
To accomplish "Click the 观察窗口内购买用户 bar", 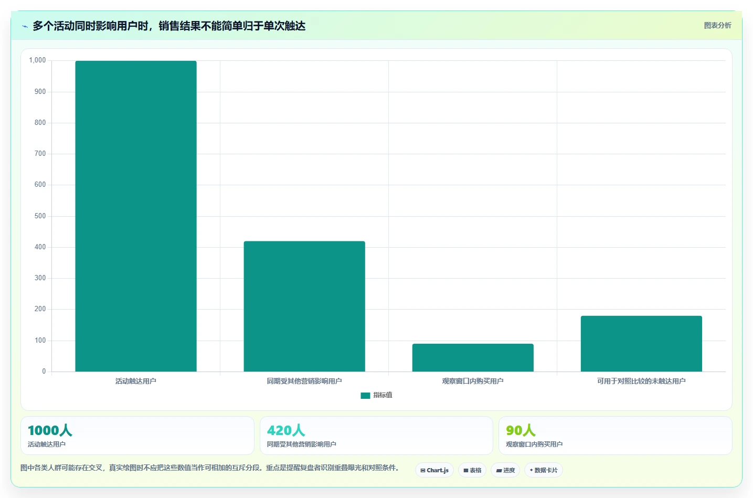I will 473,358.
